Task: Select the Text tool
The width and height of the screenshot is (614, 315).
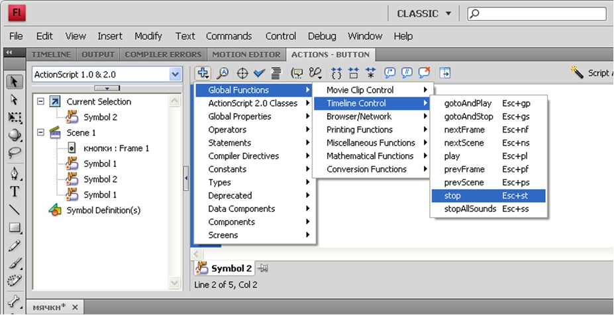Action: click(x=15, y=192)
